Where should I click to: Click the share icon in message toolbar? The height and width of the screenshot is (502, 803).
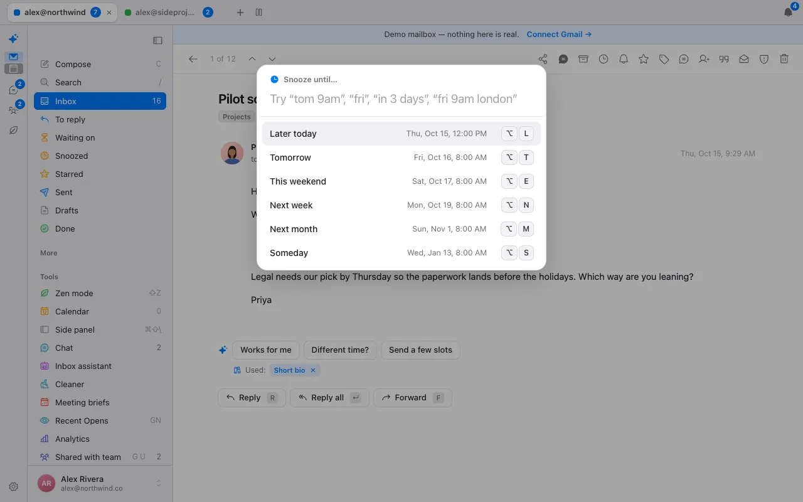543,59
